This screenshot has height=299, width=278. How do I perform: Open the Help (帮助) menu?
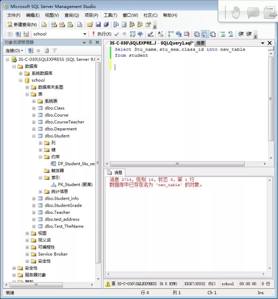(x=170, y=15)
